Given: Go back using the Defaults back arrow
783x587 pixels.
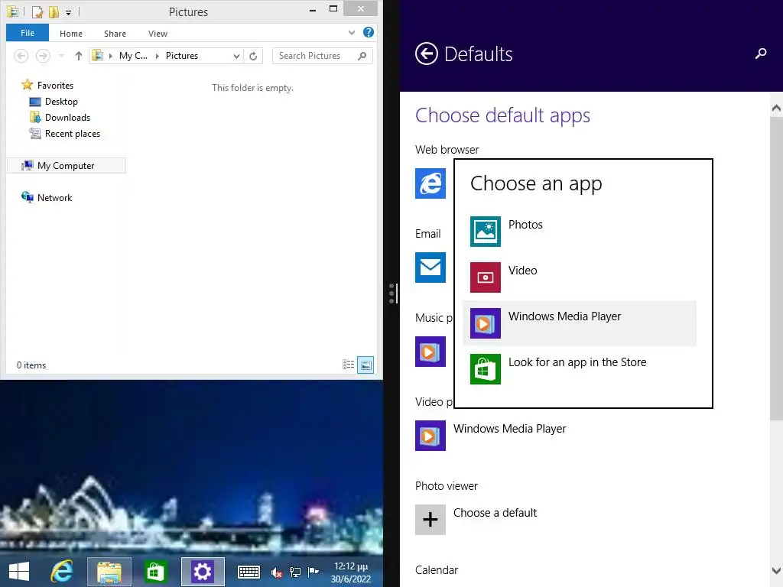Looking at the screenshot, I should click(426, 54).
